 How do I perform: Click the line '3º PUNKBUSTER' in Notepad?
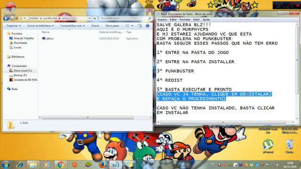tap(175, 71)
